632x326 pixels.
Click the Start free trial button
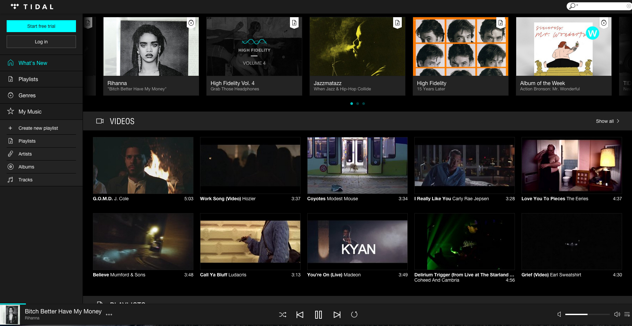[x=41, y=26]
